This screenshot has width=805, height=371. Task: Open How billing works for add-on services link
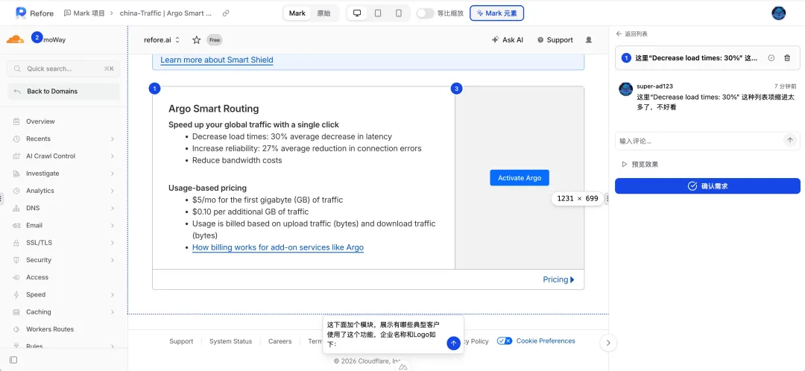pos(278,247)
